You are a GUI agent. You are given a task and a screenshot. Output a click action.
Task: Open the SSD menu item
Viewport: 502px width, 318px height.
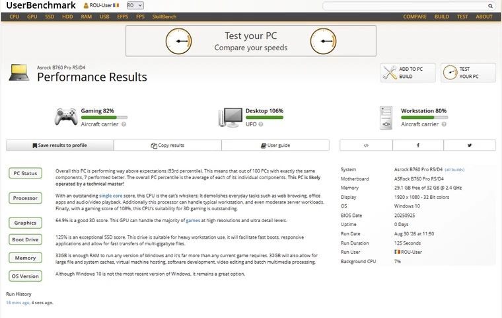pos(50,17)
